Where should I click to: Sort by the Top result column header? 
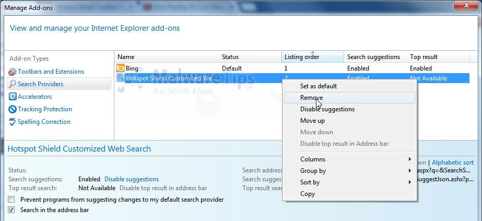pos(438,57)
